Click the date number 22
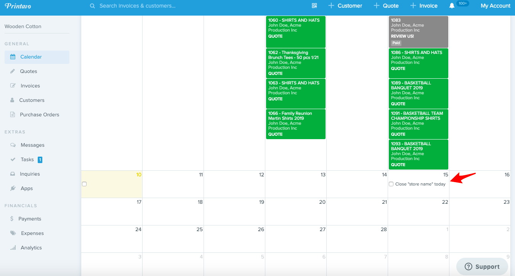Viewport: 515px width, 276px height. pyautogui.click(x=445, y=202)
